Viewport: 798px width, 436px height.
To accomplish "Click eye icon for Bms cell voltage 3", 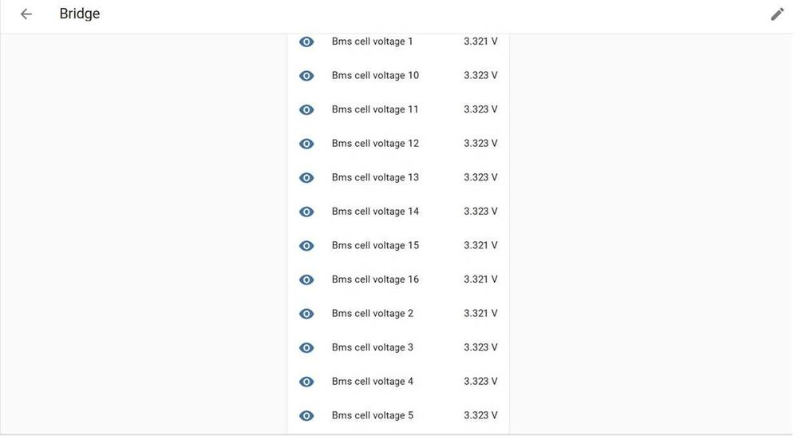I will [x=306, y=347].
